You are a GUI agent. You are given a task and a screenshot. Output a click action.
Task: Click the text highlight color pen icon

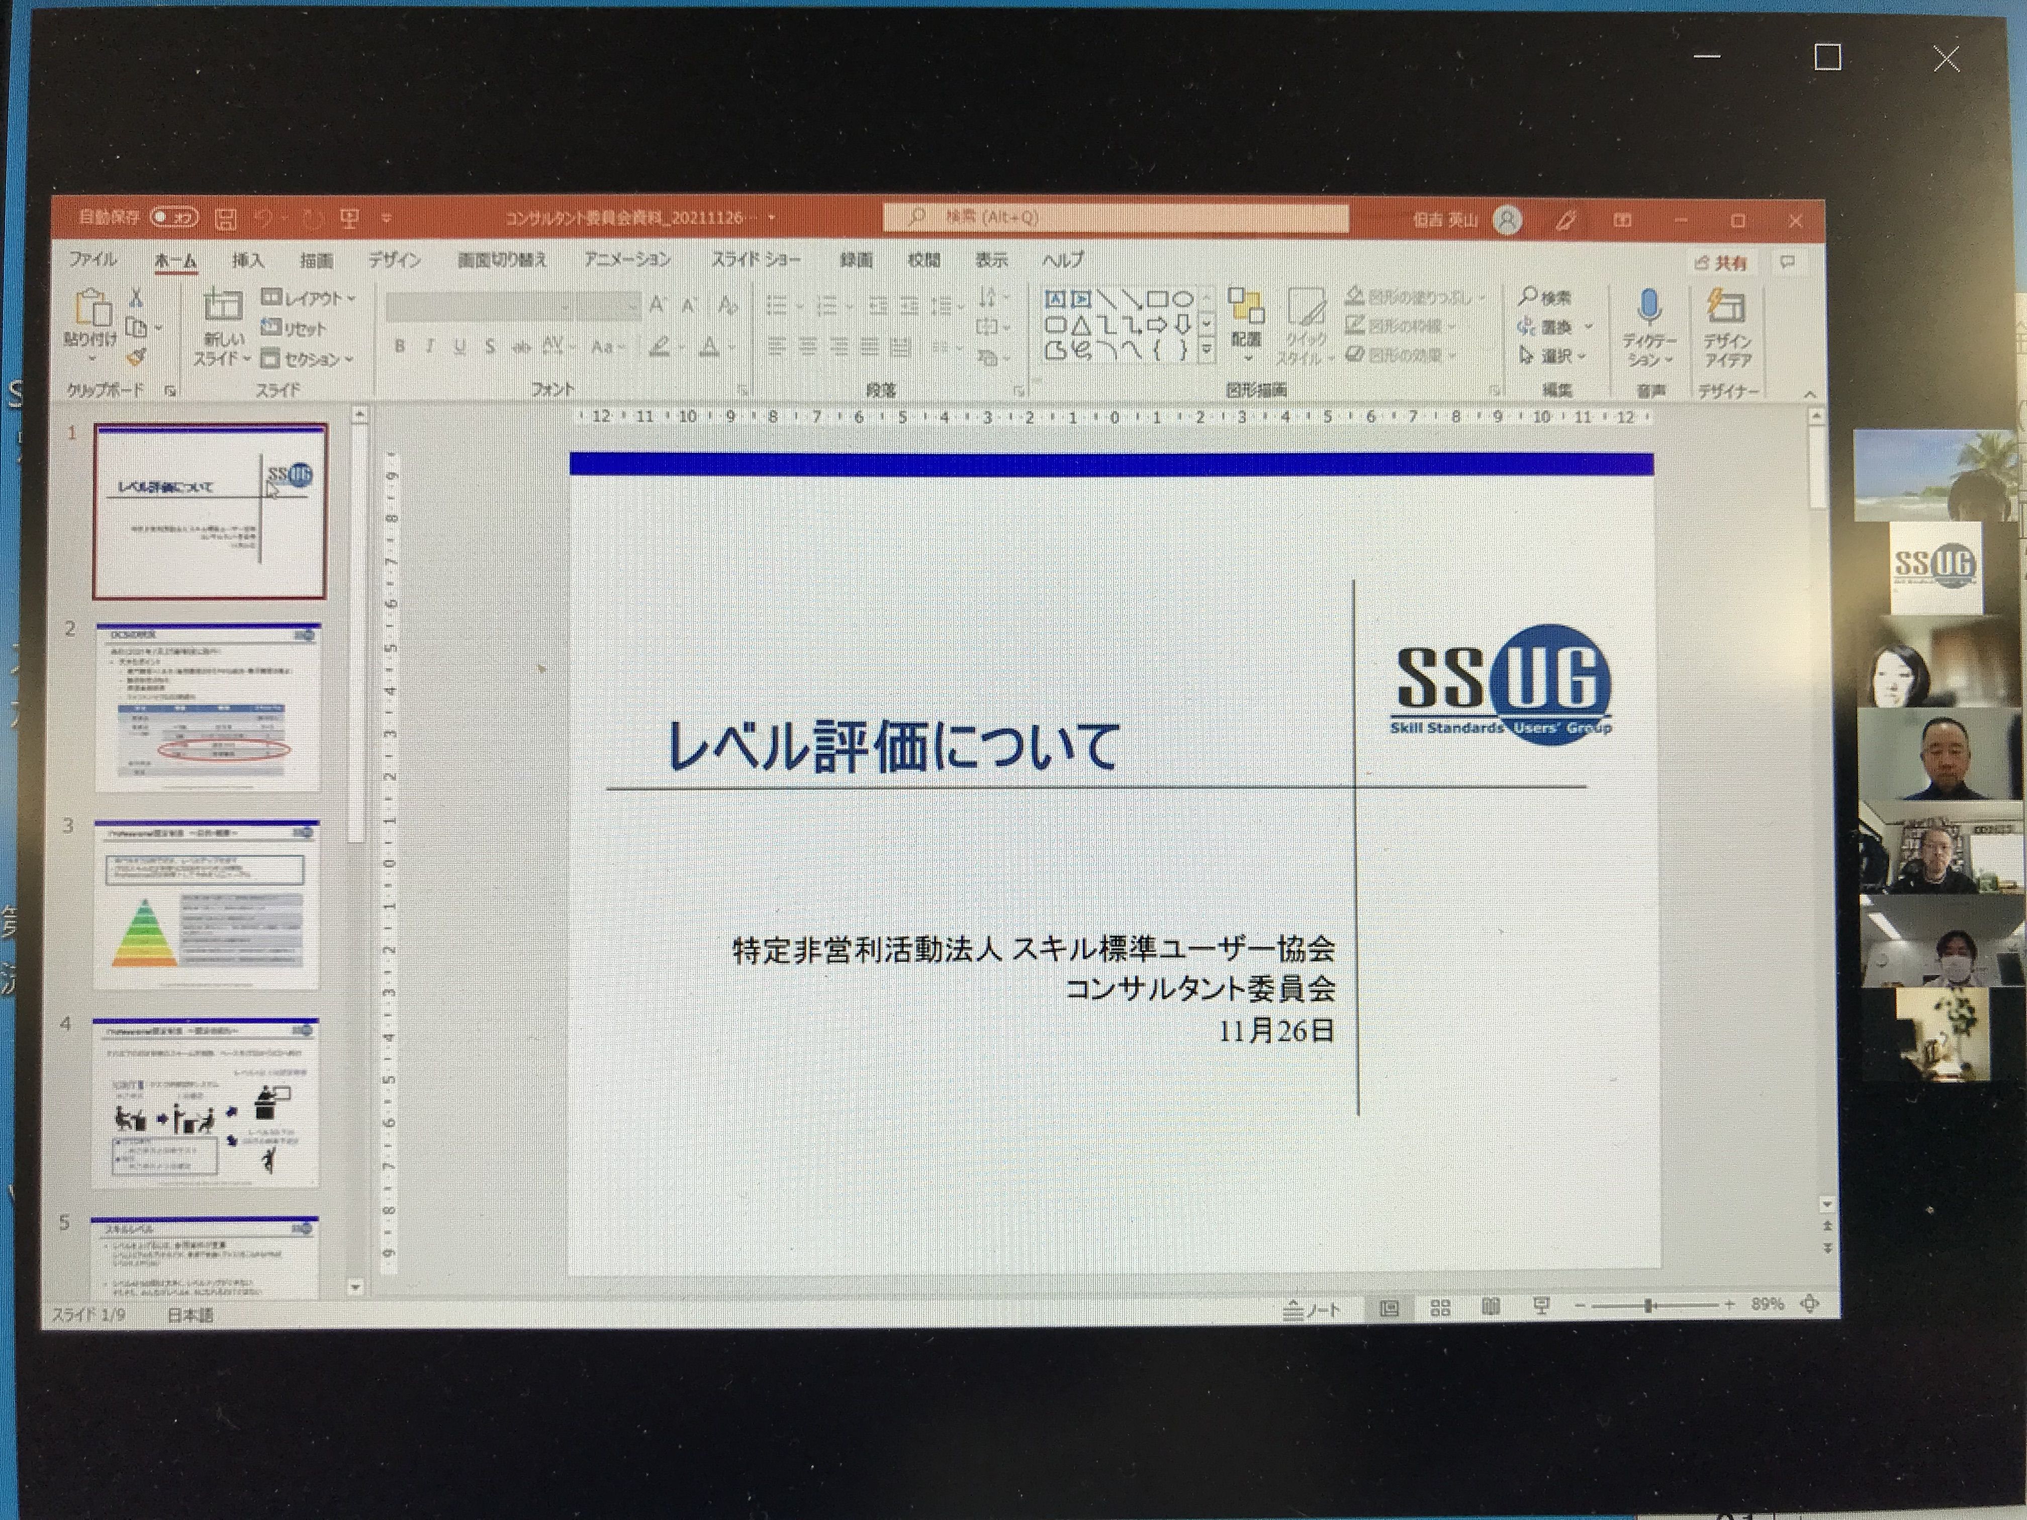tap(660, 346)
